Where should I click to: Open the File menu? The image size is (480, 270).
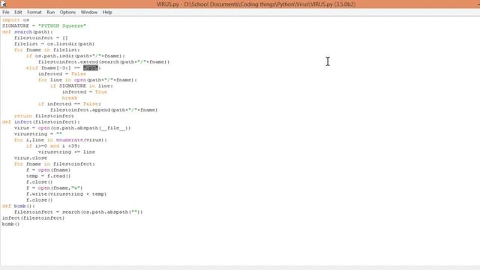[x=6, y=12]
